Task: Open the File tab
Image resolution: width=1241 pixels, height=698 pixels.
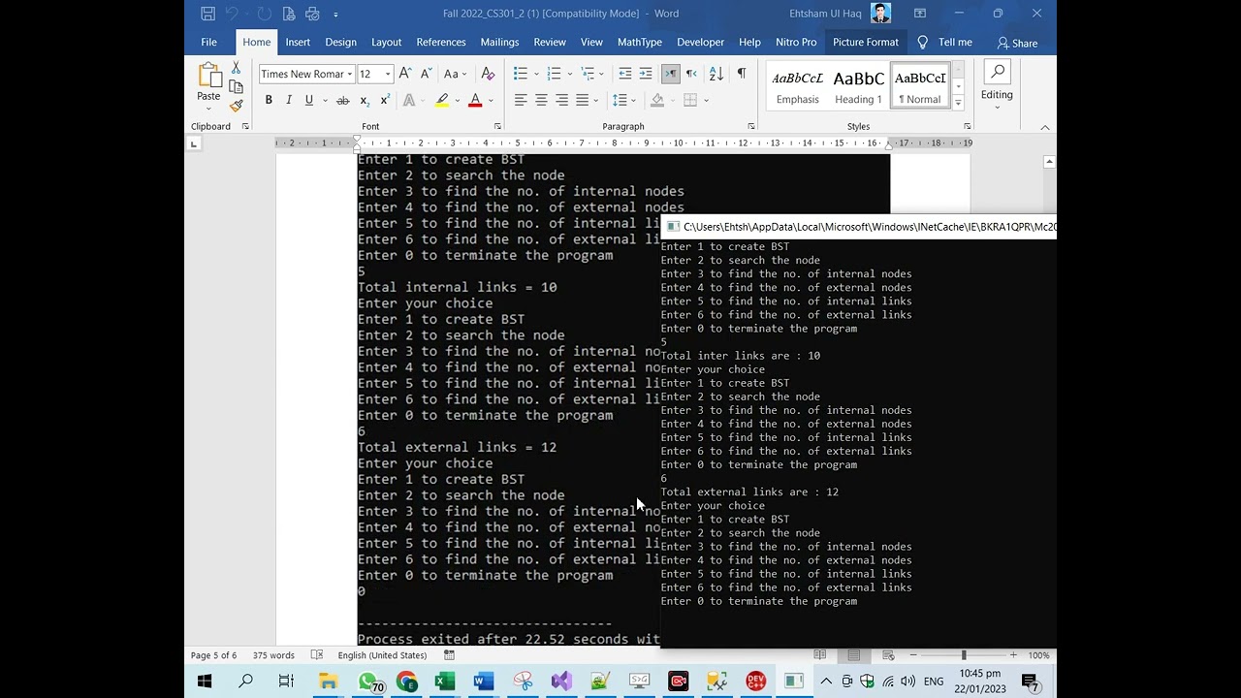Action: tap(208, 42)
